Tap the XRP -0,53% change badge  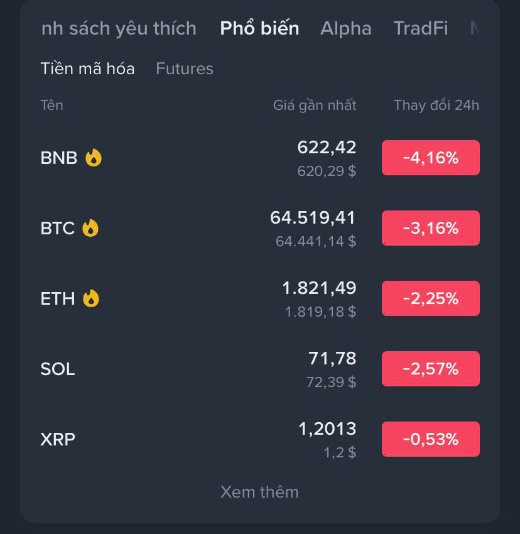coord(431,439)
